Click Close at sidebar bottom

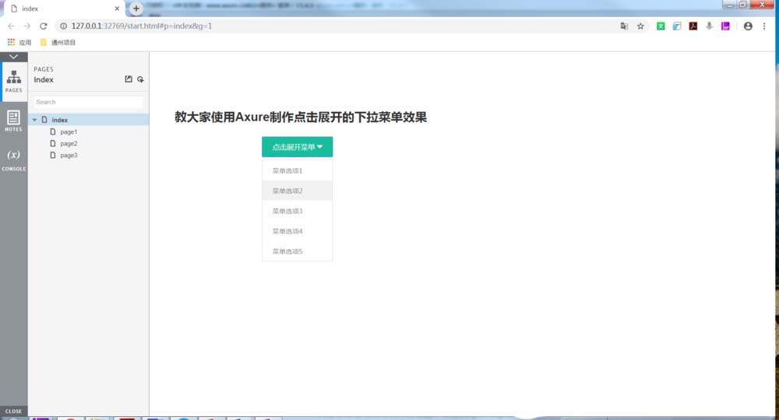click(13, 411)
